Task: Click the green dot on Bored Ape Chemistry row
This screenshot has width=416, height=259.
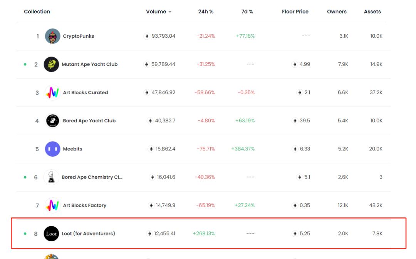Action: (25, 177)
